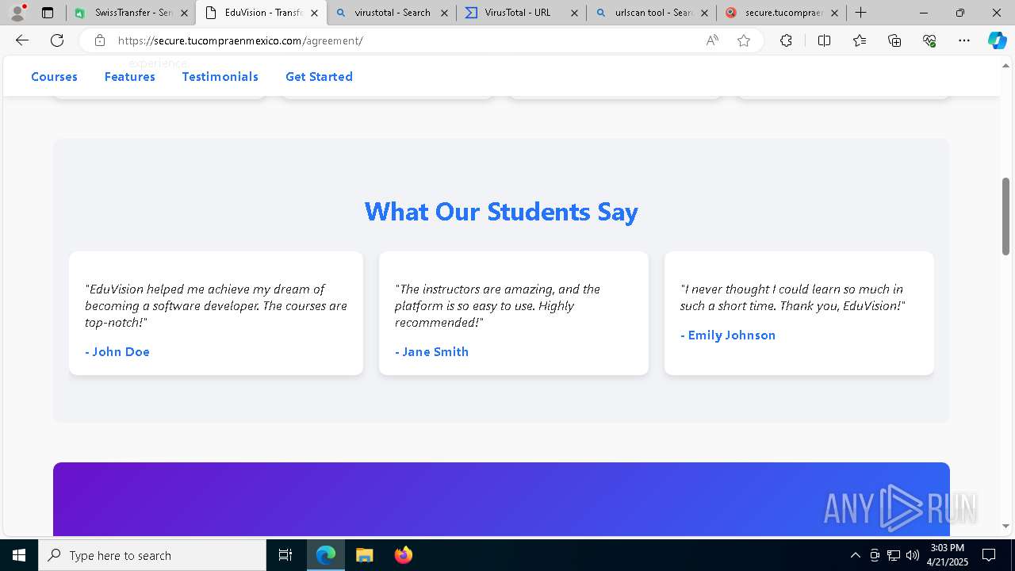
Task: Open File Explorer from taskbar
Action: [364, 555]
